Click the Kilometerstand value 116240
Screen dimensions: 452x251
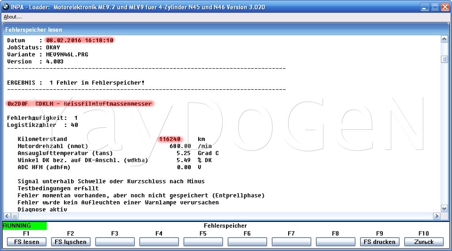(x=170, y=139)
